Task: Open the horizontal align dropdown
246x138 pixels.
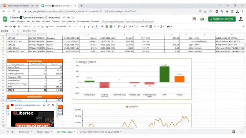Action: coord(120,26)
